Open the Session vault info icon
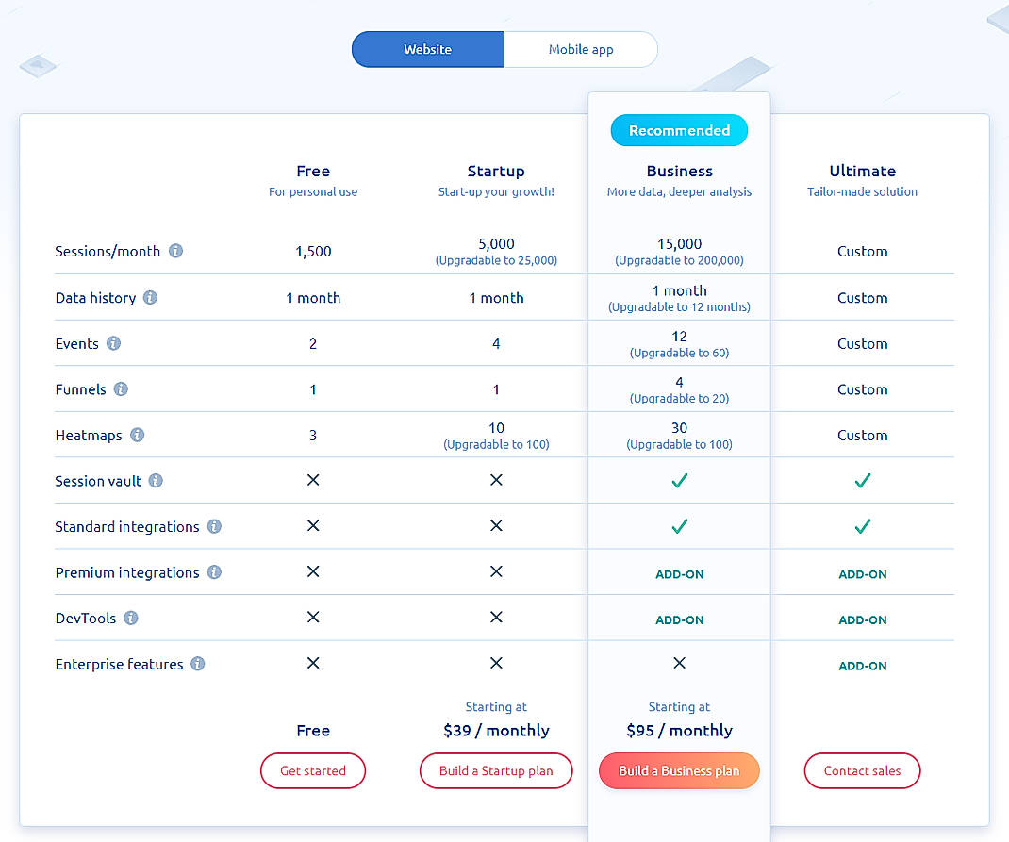The image size is (1009, 842). (157, 481)
